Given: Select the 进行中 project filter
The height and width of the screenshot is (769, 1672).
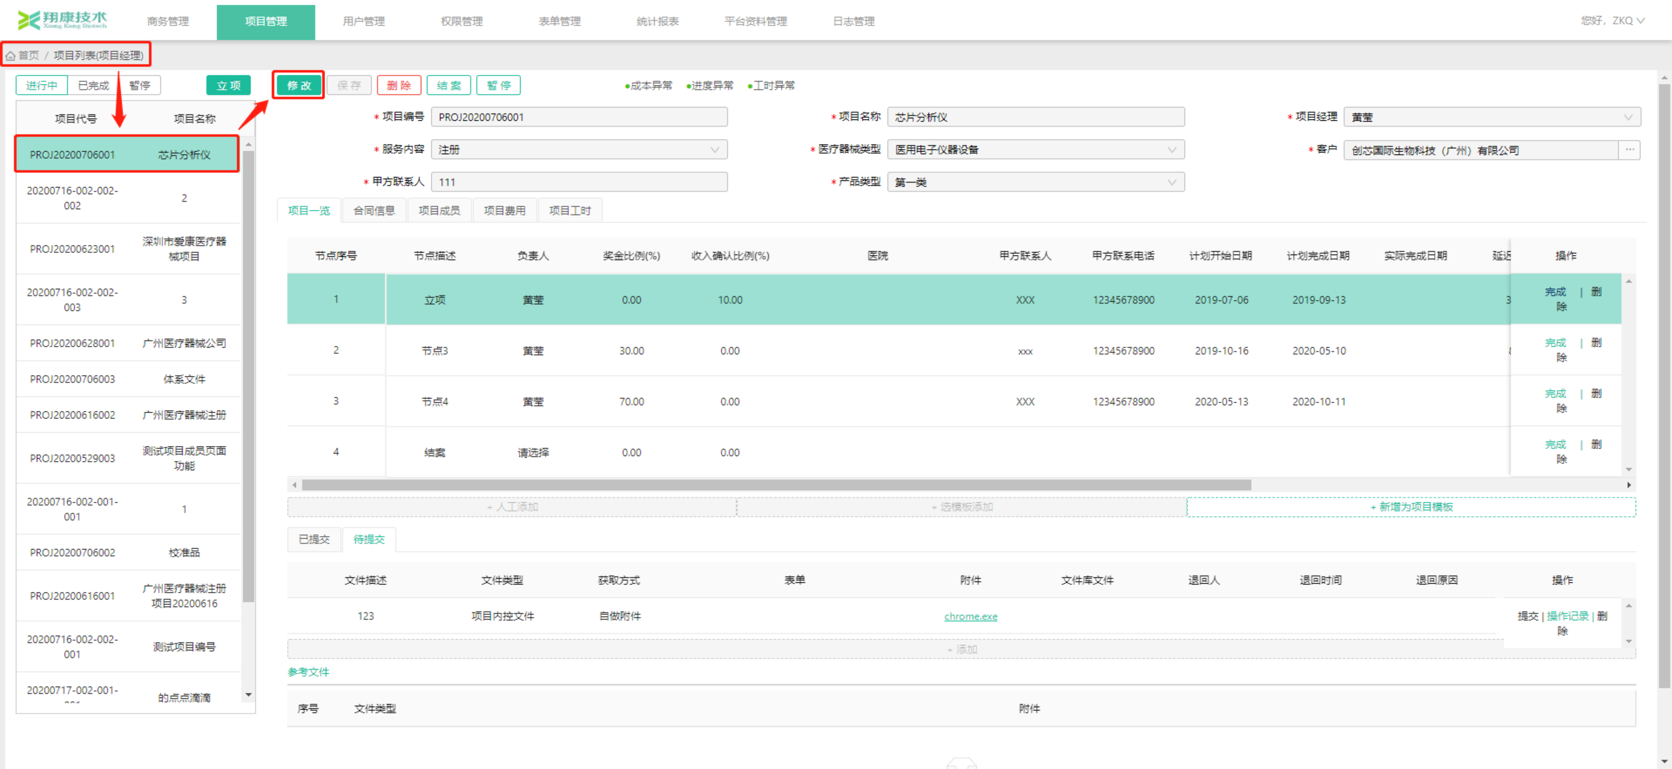Looking at the screenshot, I should click(42, 86).
